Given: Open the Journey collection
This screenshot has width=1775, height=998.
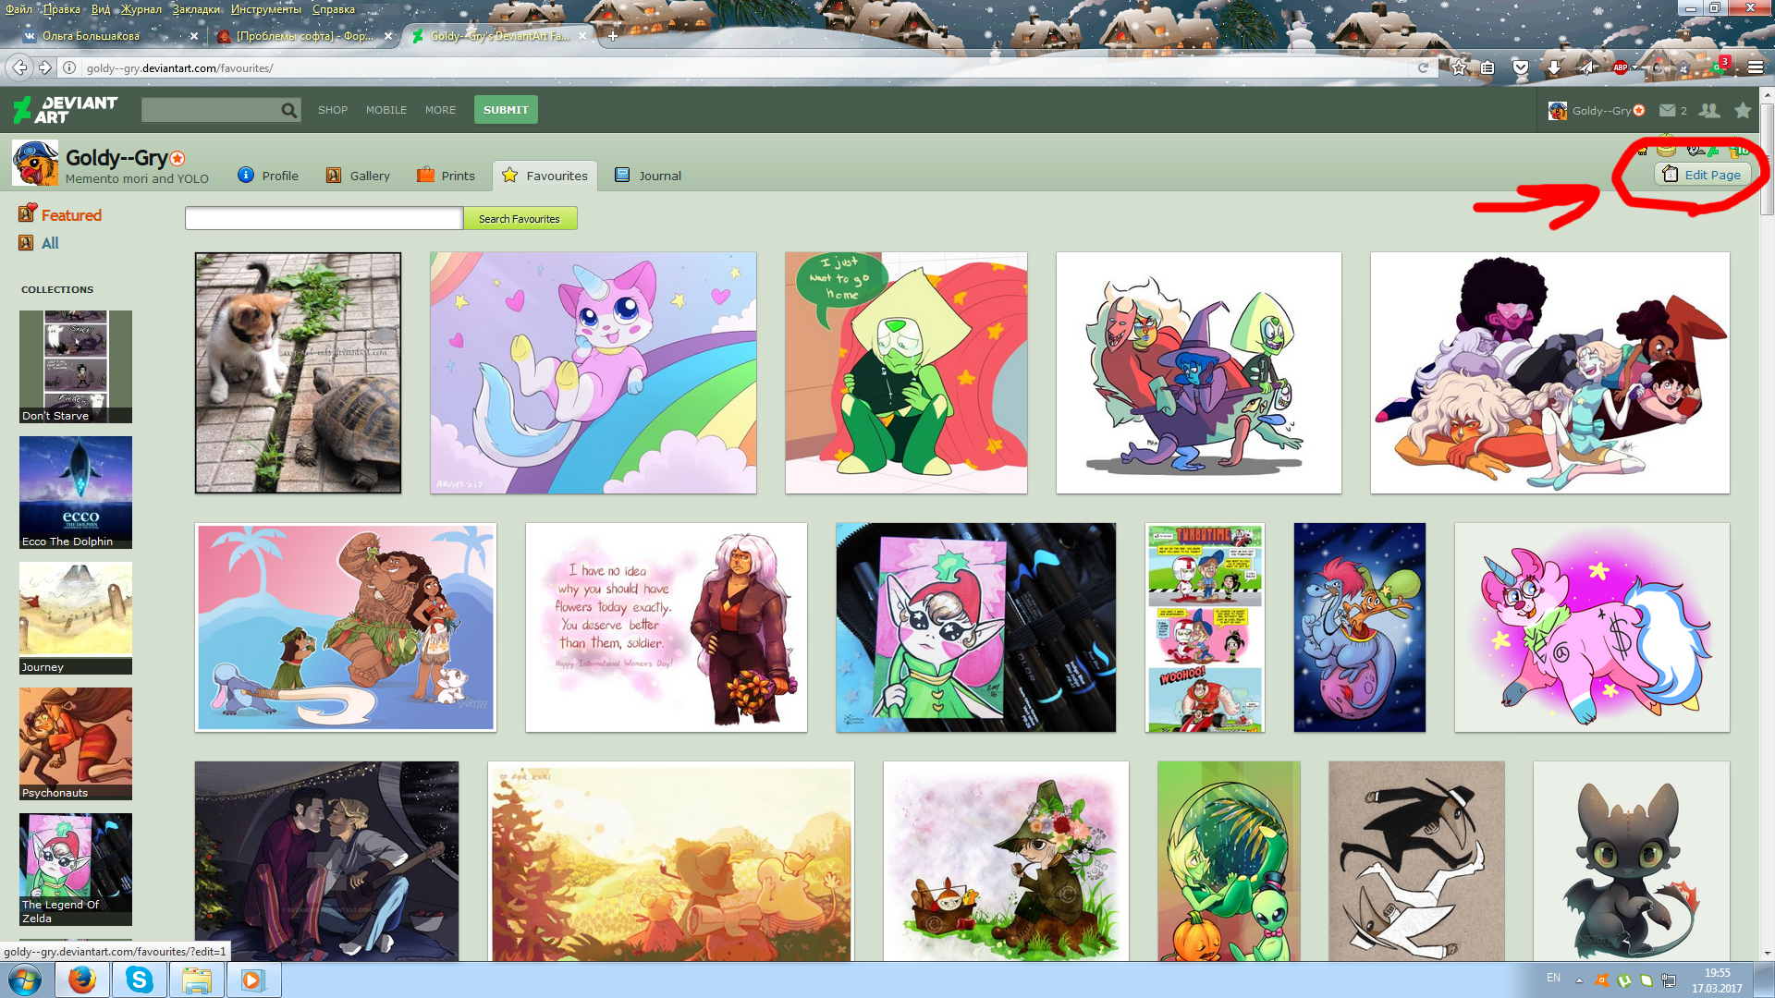Looking at the screenshot, I should tap(76, 618).
